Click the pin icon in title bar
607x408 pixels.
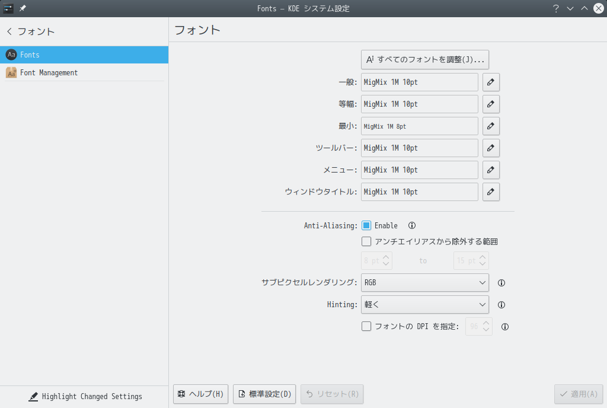point(23,8)
